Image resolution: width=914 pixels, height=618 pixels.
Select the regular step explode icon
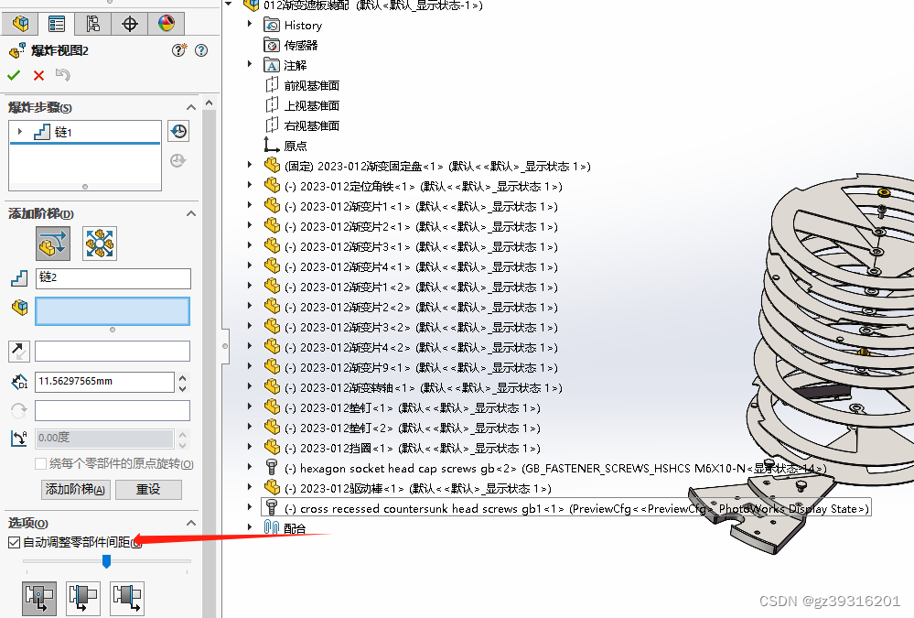(x=53, y=244)
